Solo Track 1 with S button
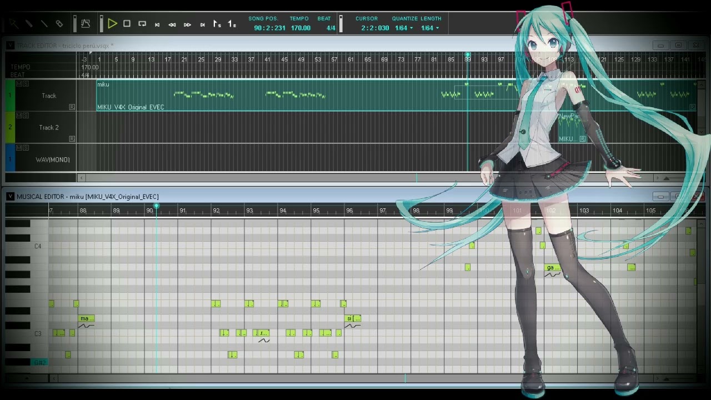Screen dimensions: 711x400 26,84
